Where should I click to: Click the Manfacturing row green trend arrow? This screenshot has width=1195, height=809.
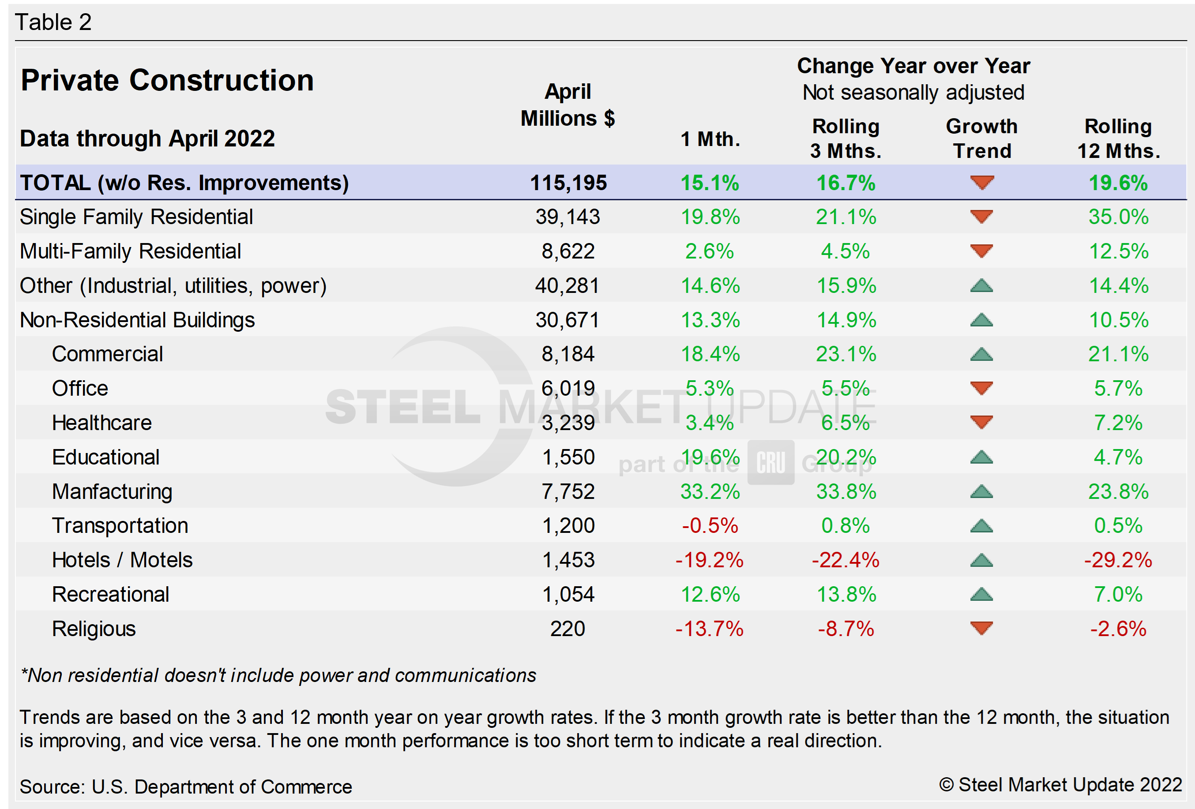tap(981, 492)
